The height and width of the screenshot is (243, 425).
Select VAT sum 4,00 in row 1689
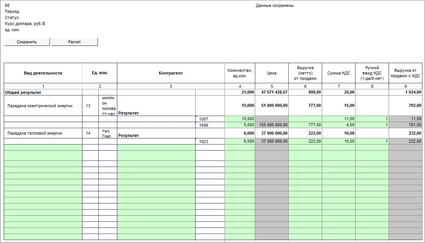[x=338, y=125]
